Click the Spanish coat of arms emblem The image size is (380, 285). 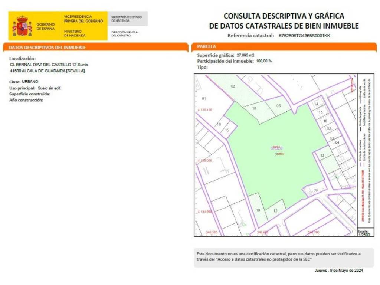coord(22,26)
